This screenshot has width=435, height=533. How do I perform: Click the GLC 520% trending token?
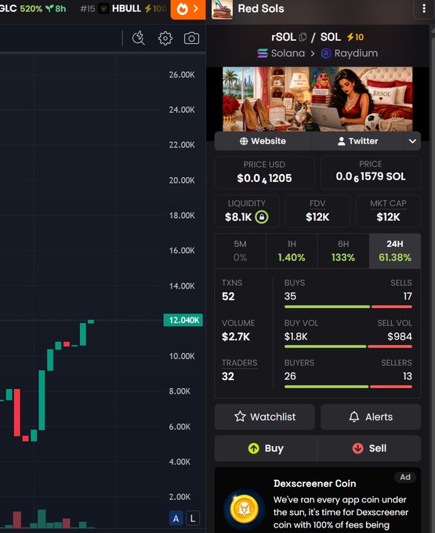coord(33,9)
